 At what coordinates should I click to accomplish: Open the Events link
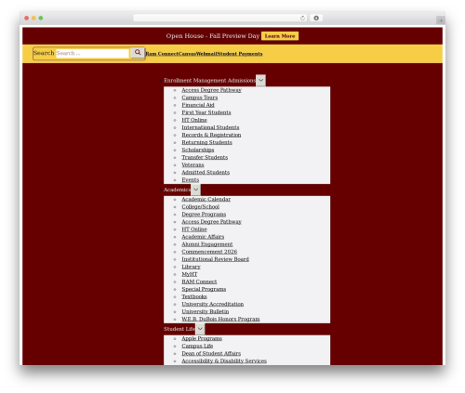point(191,179)
